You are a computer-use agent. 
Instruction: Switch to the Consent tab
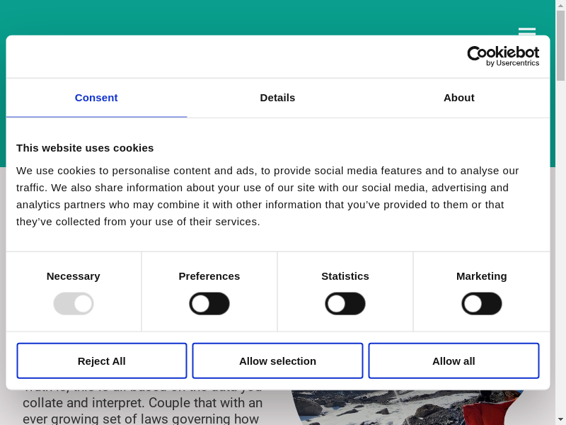tap(96, 98)
